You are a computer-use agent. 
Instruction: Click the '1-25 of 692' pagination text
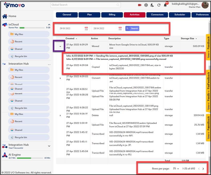point(189,169)
